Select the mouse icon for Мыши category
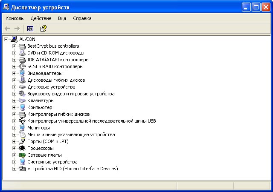The image size is (273, 192). [x=22, y=135]
